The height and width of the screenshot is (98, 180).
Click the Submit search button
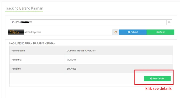133,32
